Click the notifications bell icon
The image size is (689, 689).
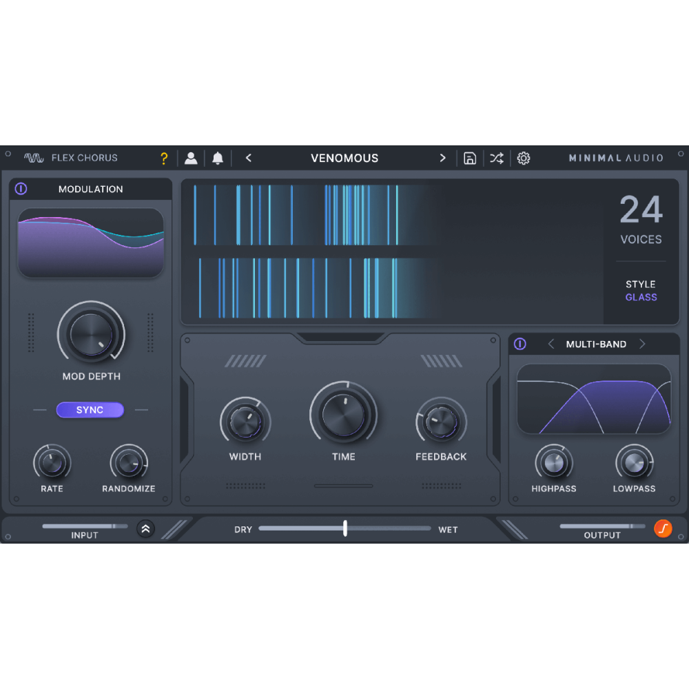(218, 158)
